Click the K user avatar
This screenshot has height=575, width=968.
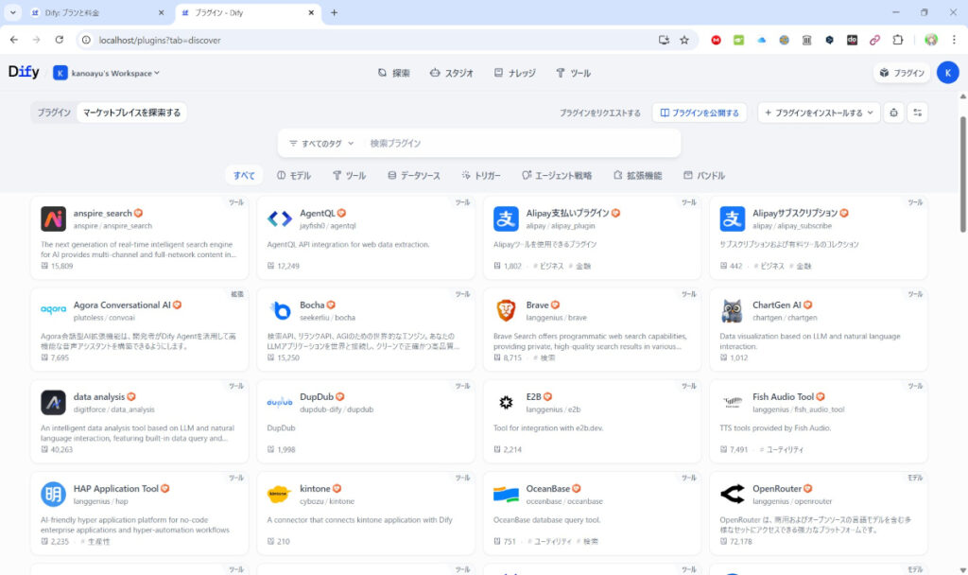coord(947,73)
